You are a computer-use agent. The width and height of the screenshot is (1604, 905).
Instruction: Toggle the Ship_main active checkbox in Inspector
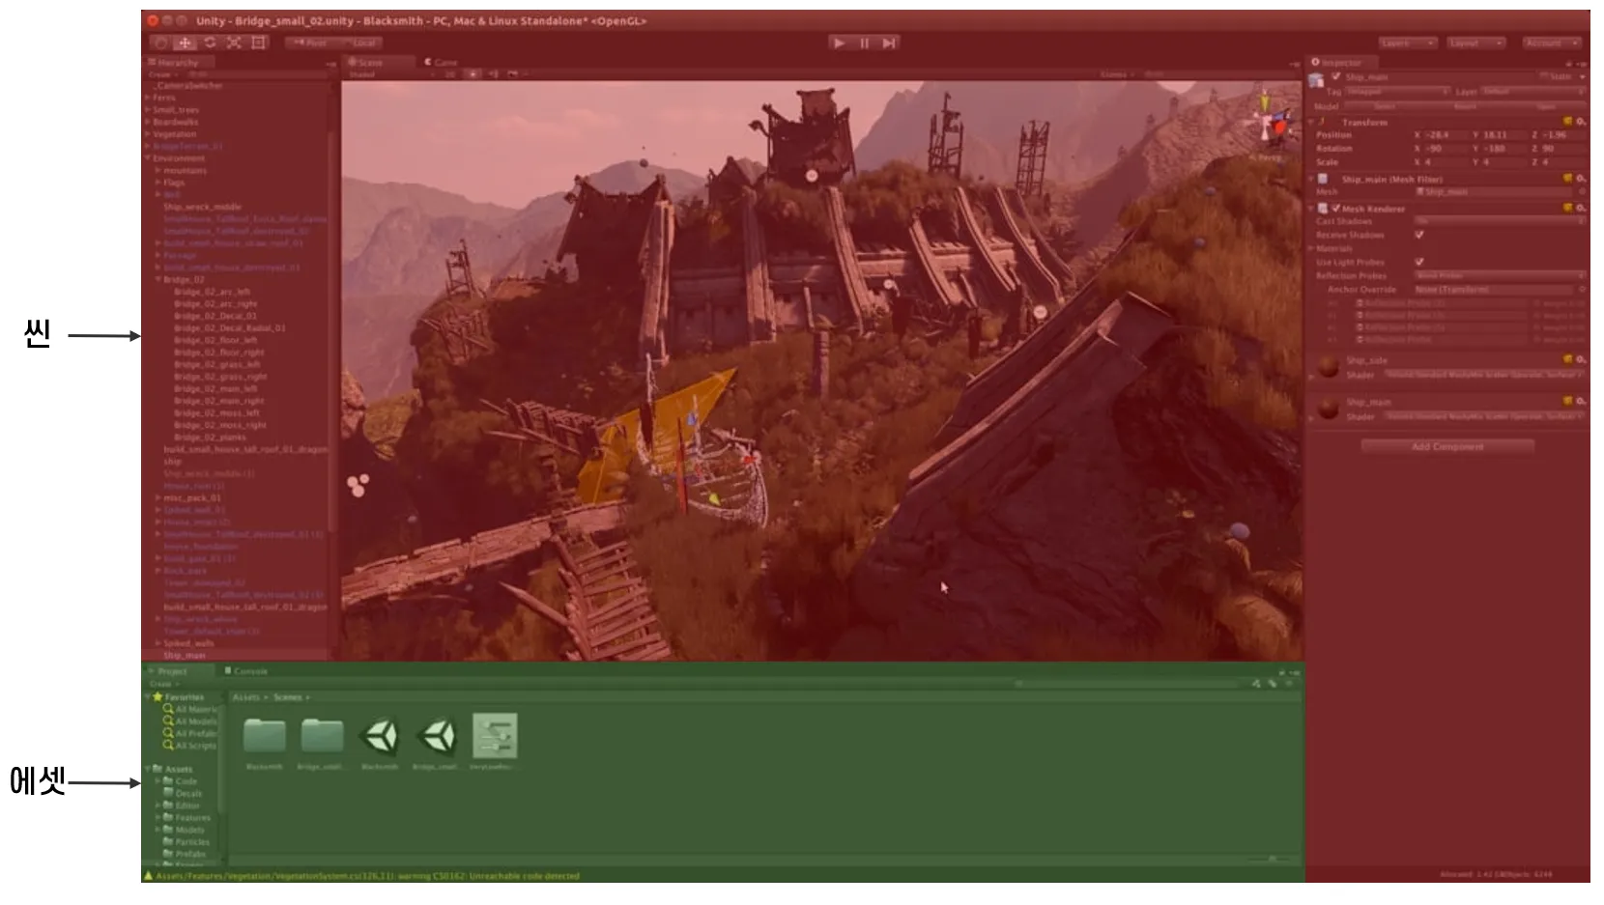[x=1336, y=76]
